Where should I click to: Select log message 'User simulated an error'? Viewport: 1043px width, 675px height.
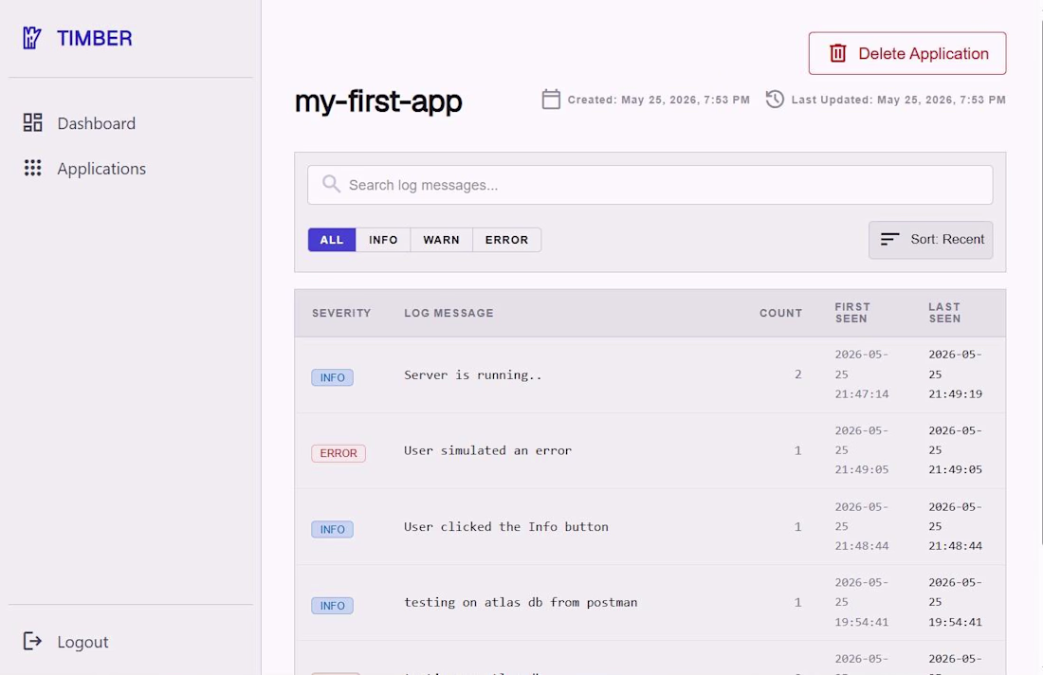tap(487, 451)
